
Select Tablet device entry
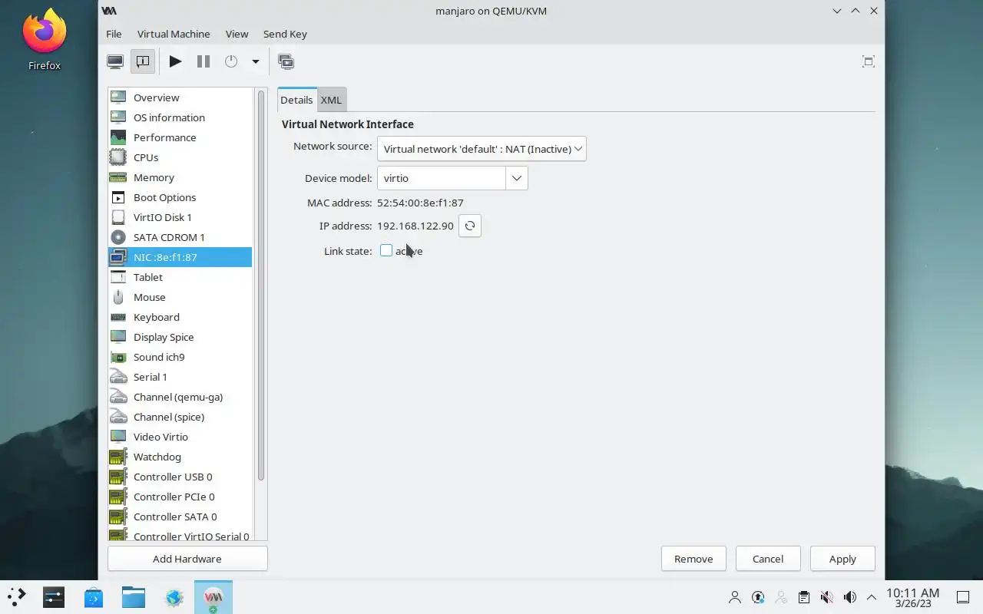[x=180, y=277]
